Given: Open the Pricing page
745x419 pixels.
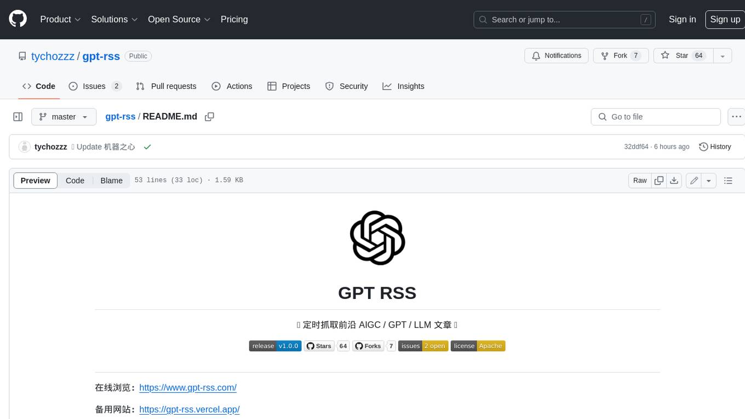Looking at the screenshot, I should coord(234,19).
